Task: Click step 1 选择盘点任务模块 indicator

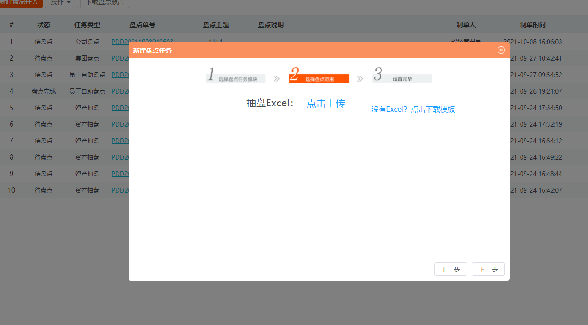Action: pos(236,76)
